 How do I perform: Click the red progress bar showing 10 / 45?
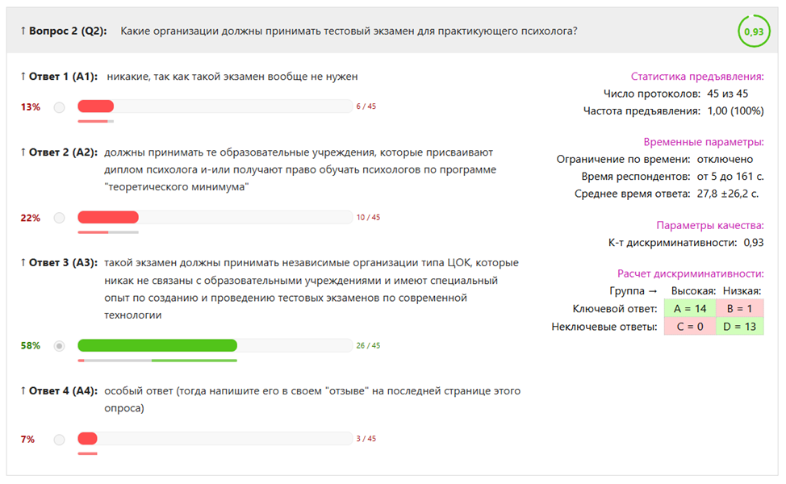(x=108, y=217)
